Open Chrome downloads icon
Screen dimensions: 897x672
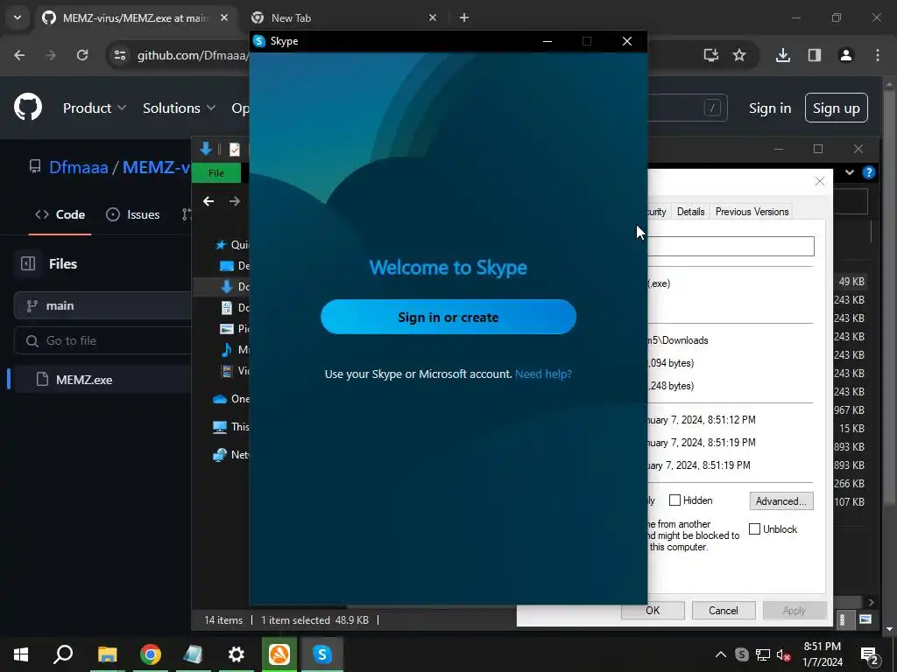point(782,55)
